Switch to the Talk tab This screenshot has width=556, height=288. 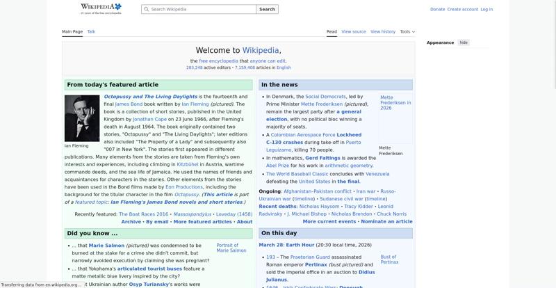[x=91, y=31]
